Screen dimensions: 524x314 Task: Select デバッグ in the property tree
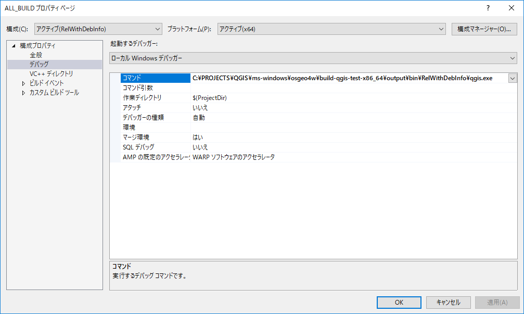pos(39,65)
